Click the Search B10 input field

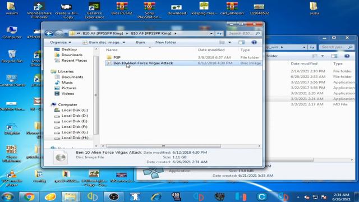pos(244,34)
